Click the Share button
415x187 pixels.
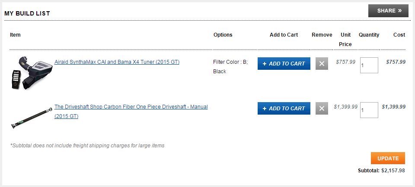click(x=388, y=11)
